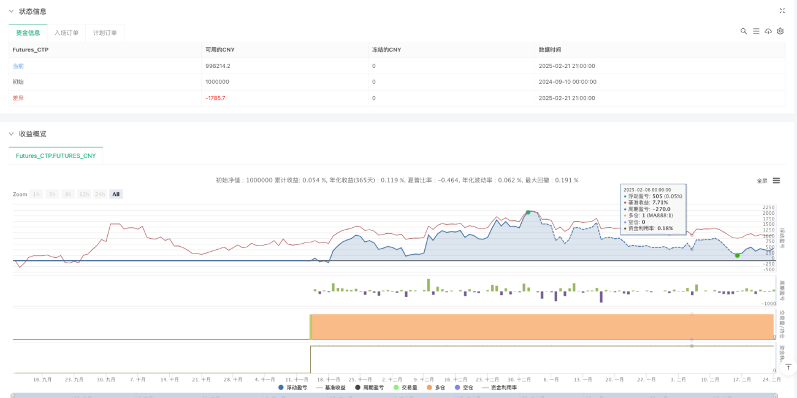Toggle 周期盈亏 series in legend
Screen dimensions: 797x398
coord(369,388)
